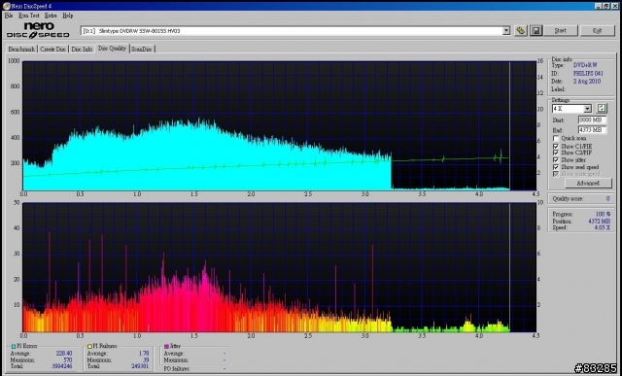Disable Show read speed checkbox
Image resolution: width=622 pixels, height=376 pixels.
556,167
